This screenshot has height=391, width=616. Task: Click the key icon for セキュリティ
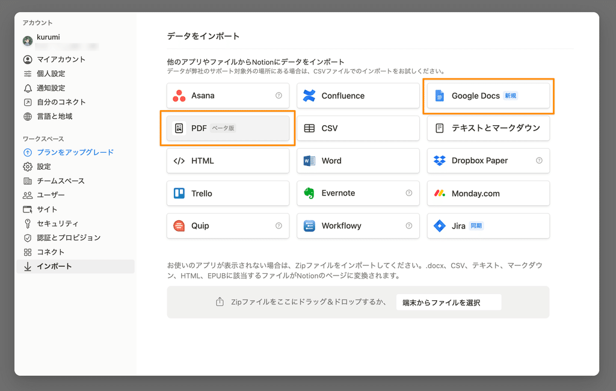click(x=28, y=224)
